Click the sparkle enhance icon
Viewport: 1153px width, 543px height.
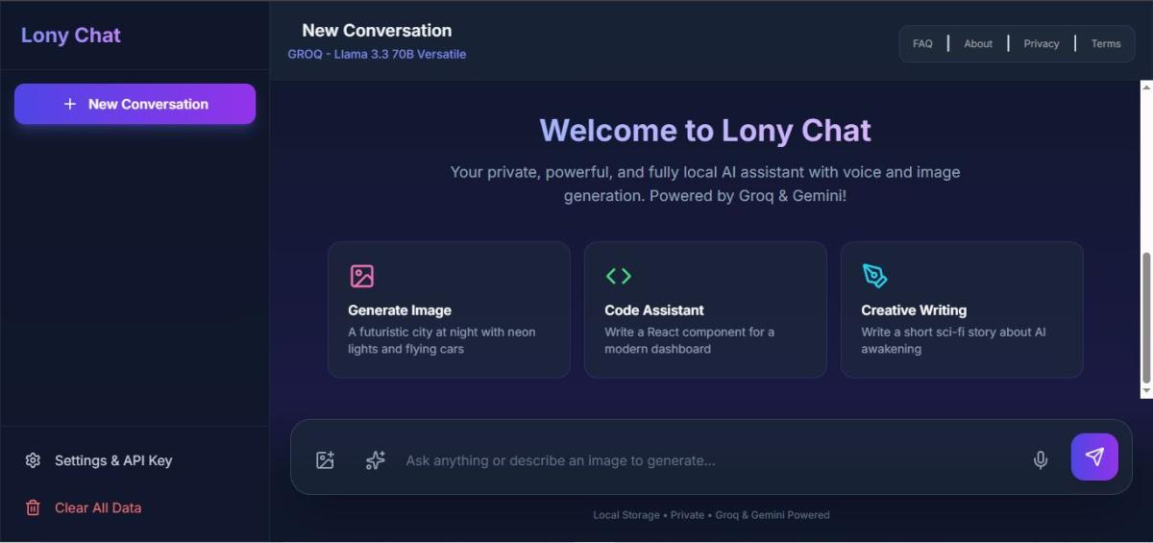pyautogui.click(x=376, y=460)
